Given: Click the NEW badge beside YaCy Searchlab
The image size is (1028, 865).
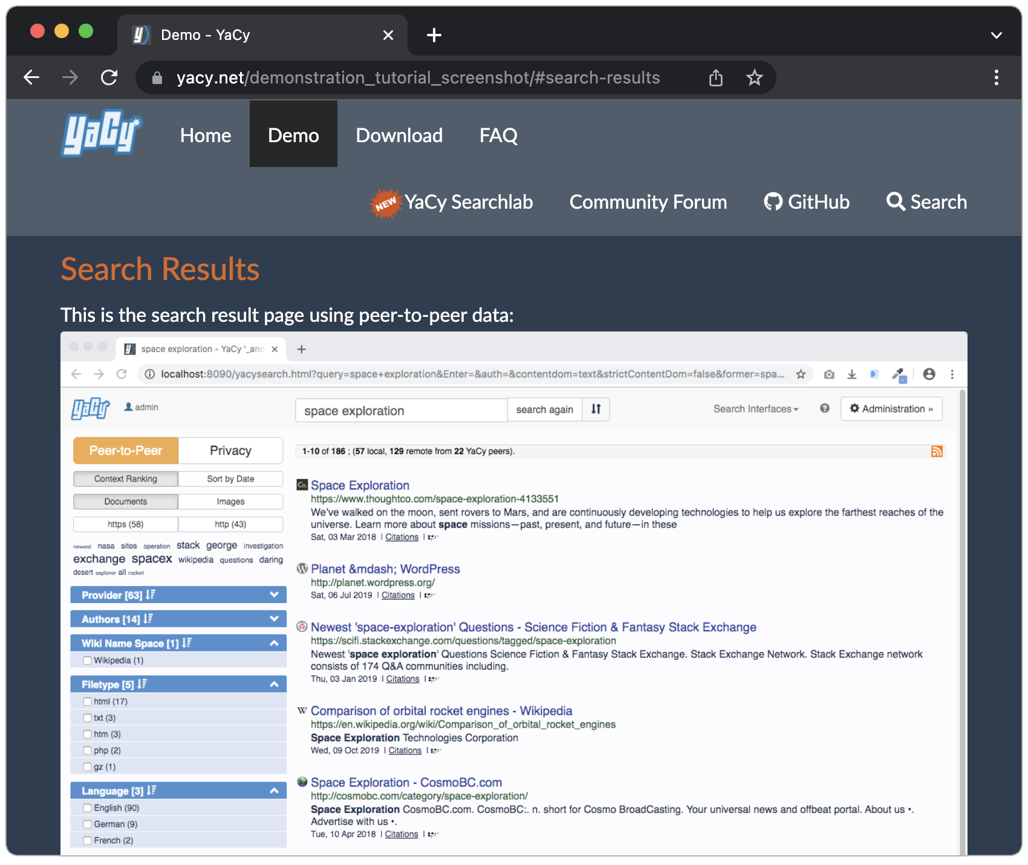Looking at the screenshot, I should coord(386,204).
